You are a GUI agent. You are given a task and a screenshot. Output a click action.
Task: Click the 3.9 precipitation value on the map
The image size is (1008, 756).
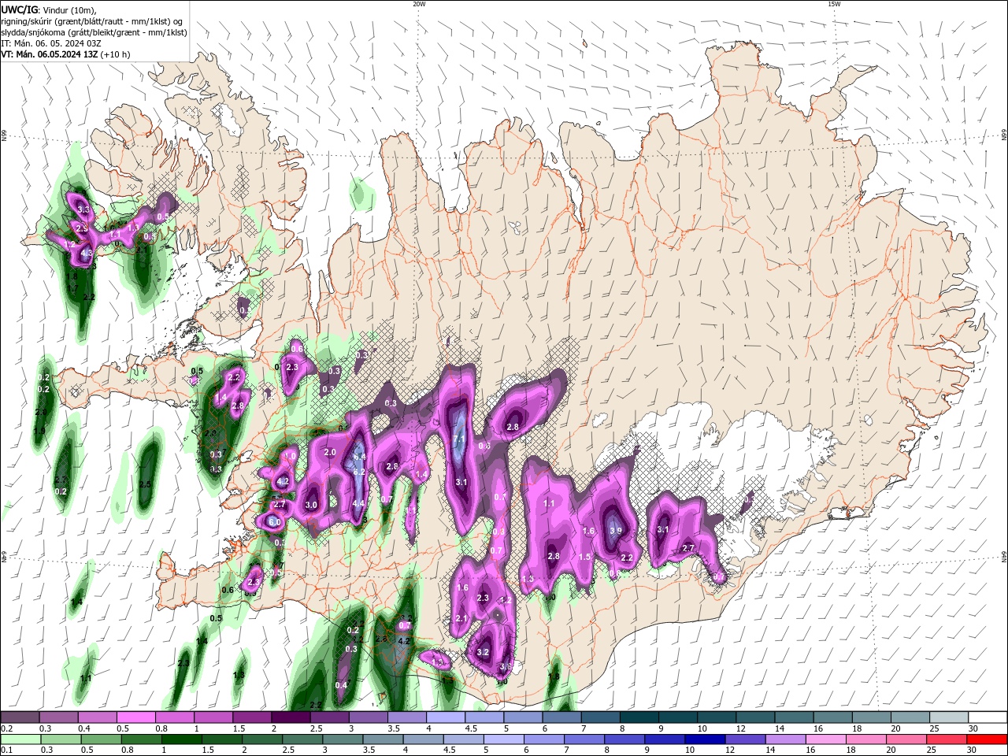[x=615, y=531]
